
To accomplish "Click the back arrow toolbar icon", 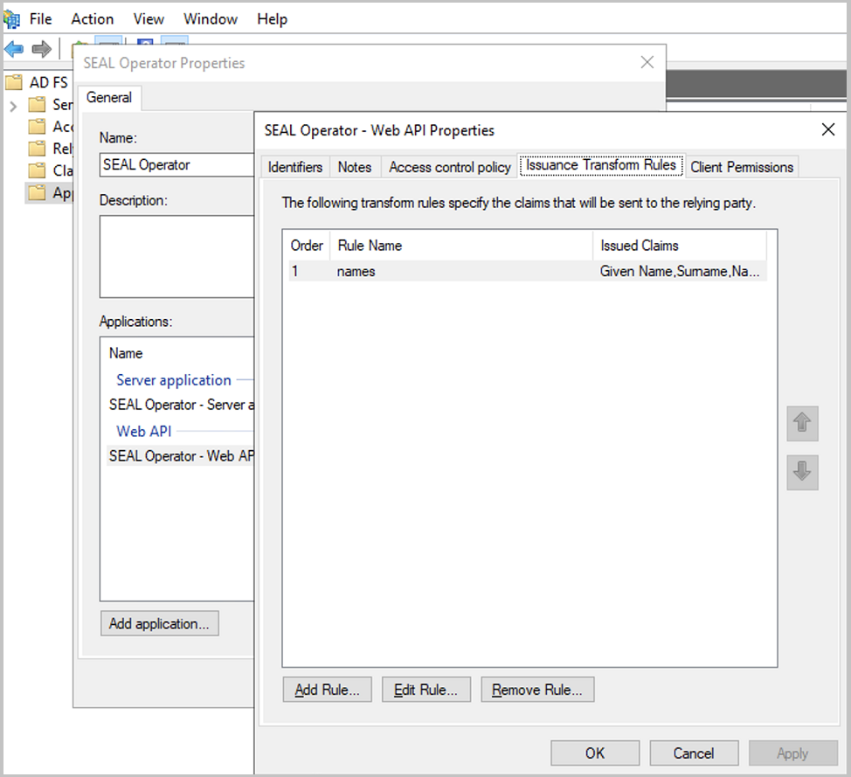I will pyautogui.click(x=14, y=48).
